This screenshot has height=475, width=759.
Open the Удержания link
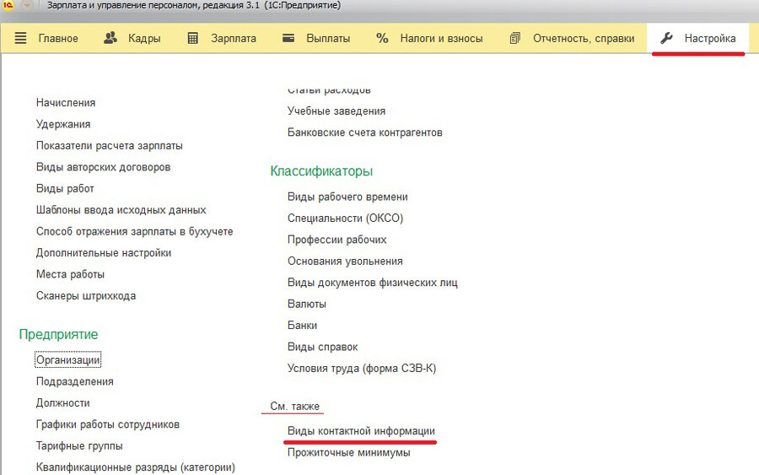coord(63,124)
